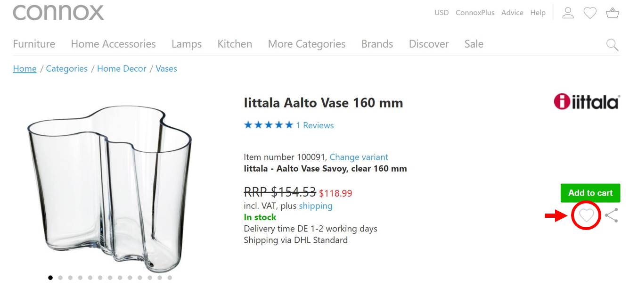The image size is (638, 305).
Task: Click the share icon beside heart
Action: [x=611, y=215]
